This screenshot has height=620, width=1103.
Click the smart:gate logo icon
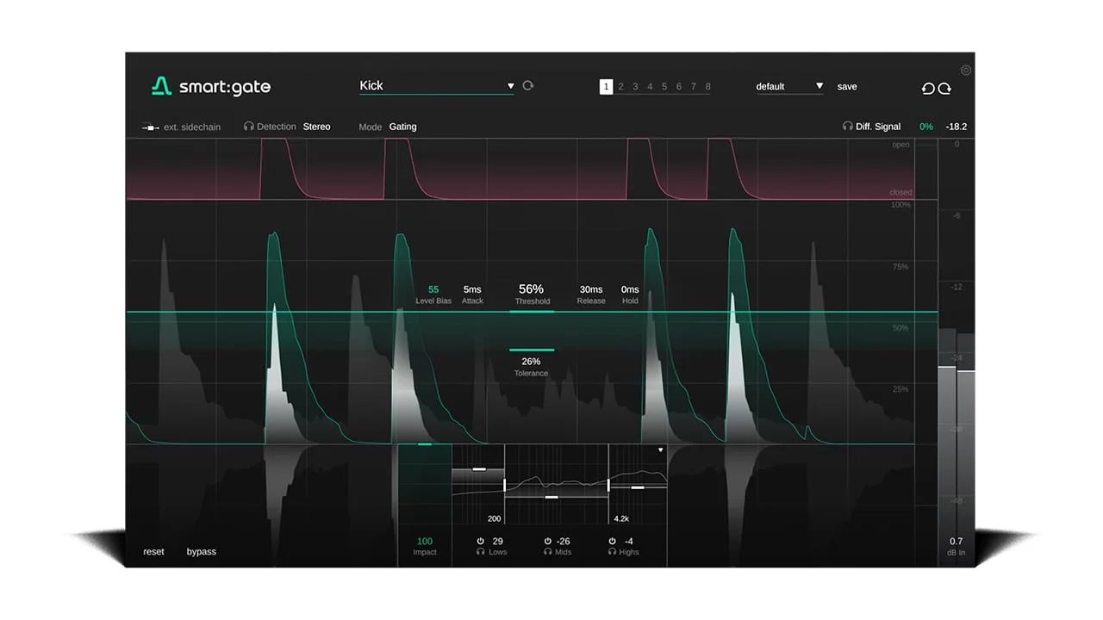click(x=161, y=86)
